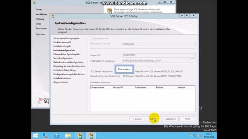Open Wartung in Installation Center window
This screenshot has height=139, width=248.
[x=40, y=19]
